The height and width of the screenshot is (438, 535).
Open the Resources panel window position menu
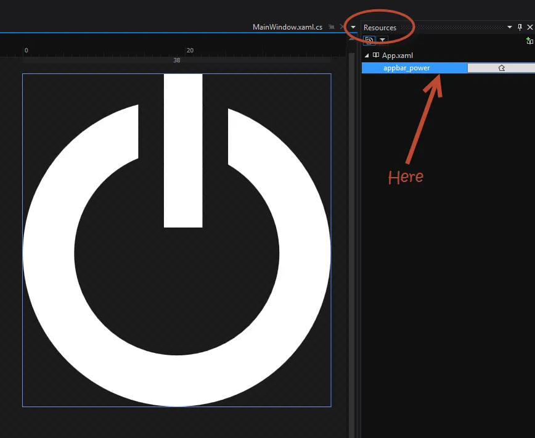point(509,27)
